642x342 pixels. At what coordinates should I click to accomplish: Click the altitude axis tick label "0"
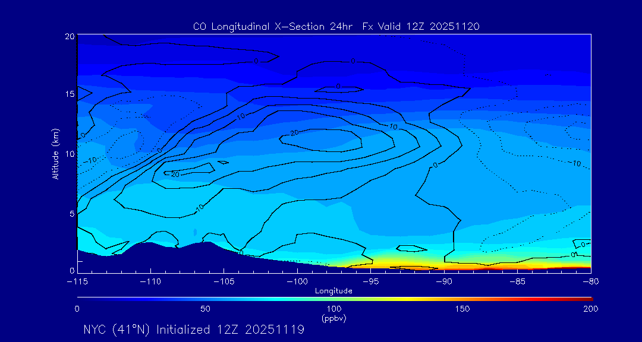(72, 270)
